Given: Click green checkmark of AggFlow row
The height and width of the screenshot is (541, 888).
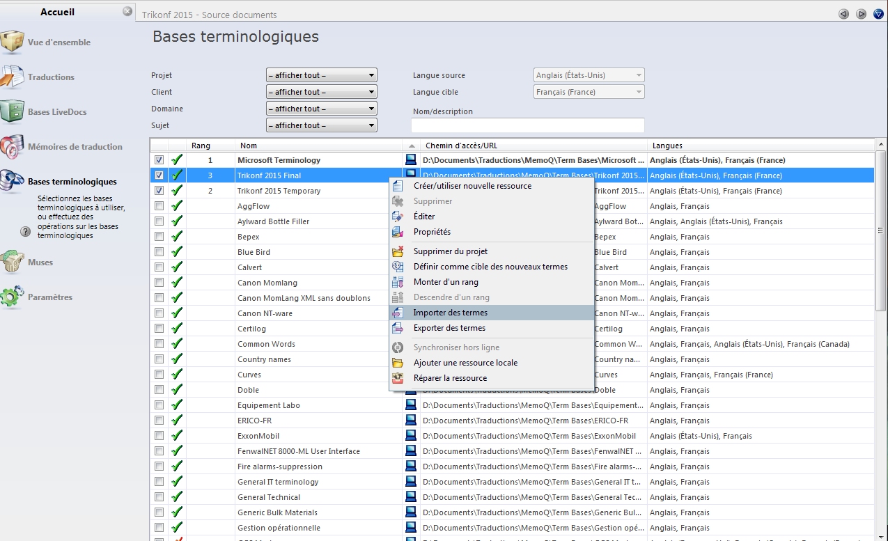Looking at the screenshot, I should click(x=177, y=206).
